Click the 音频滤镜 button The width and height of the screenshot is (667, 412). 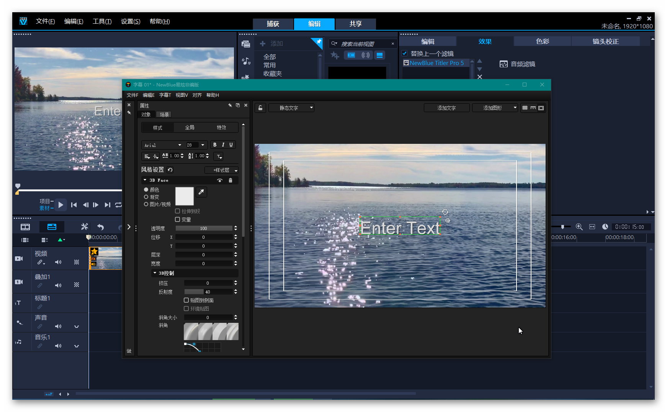(518, 64)
